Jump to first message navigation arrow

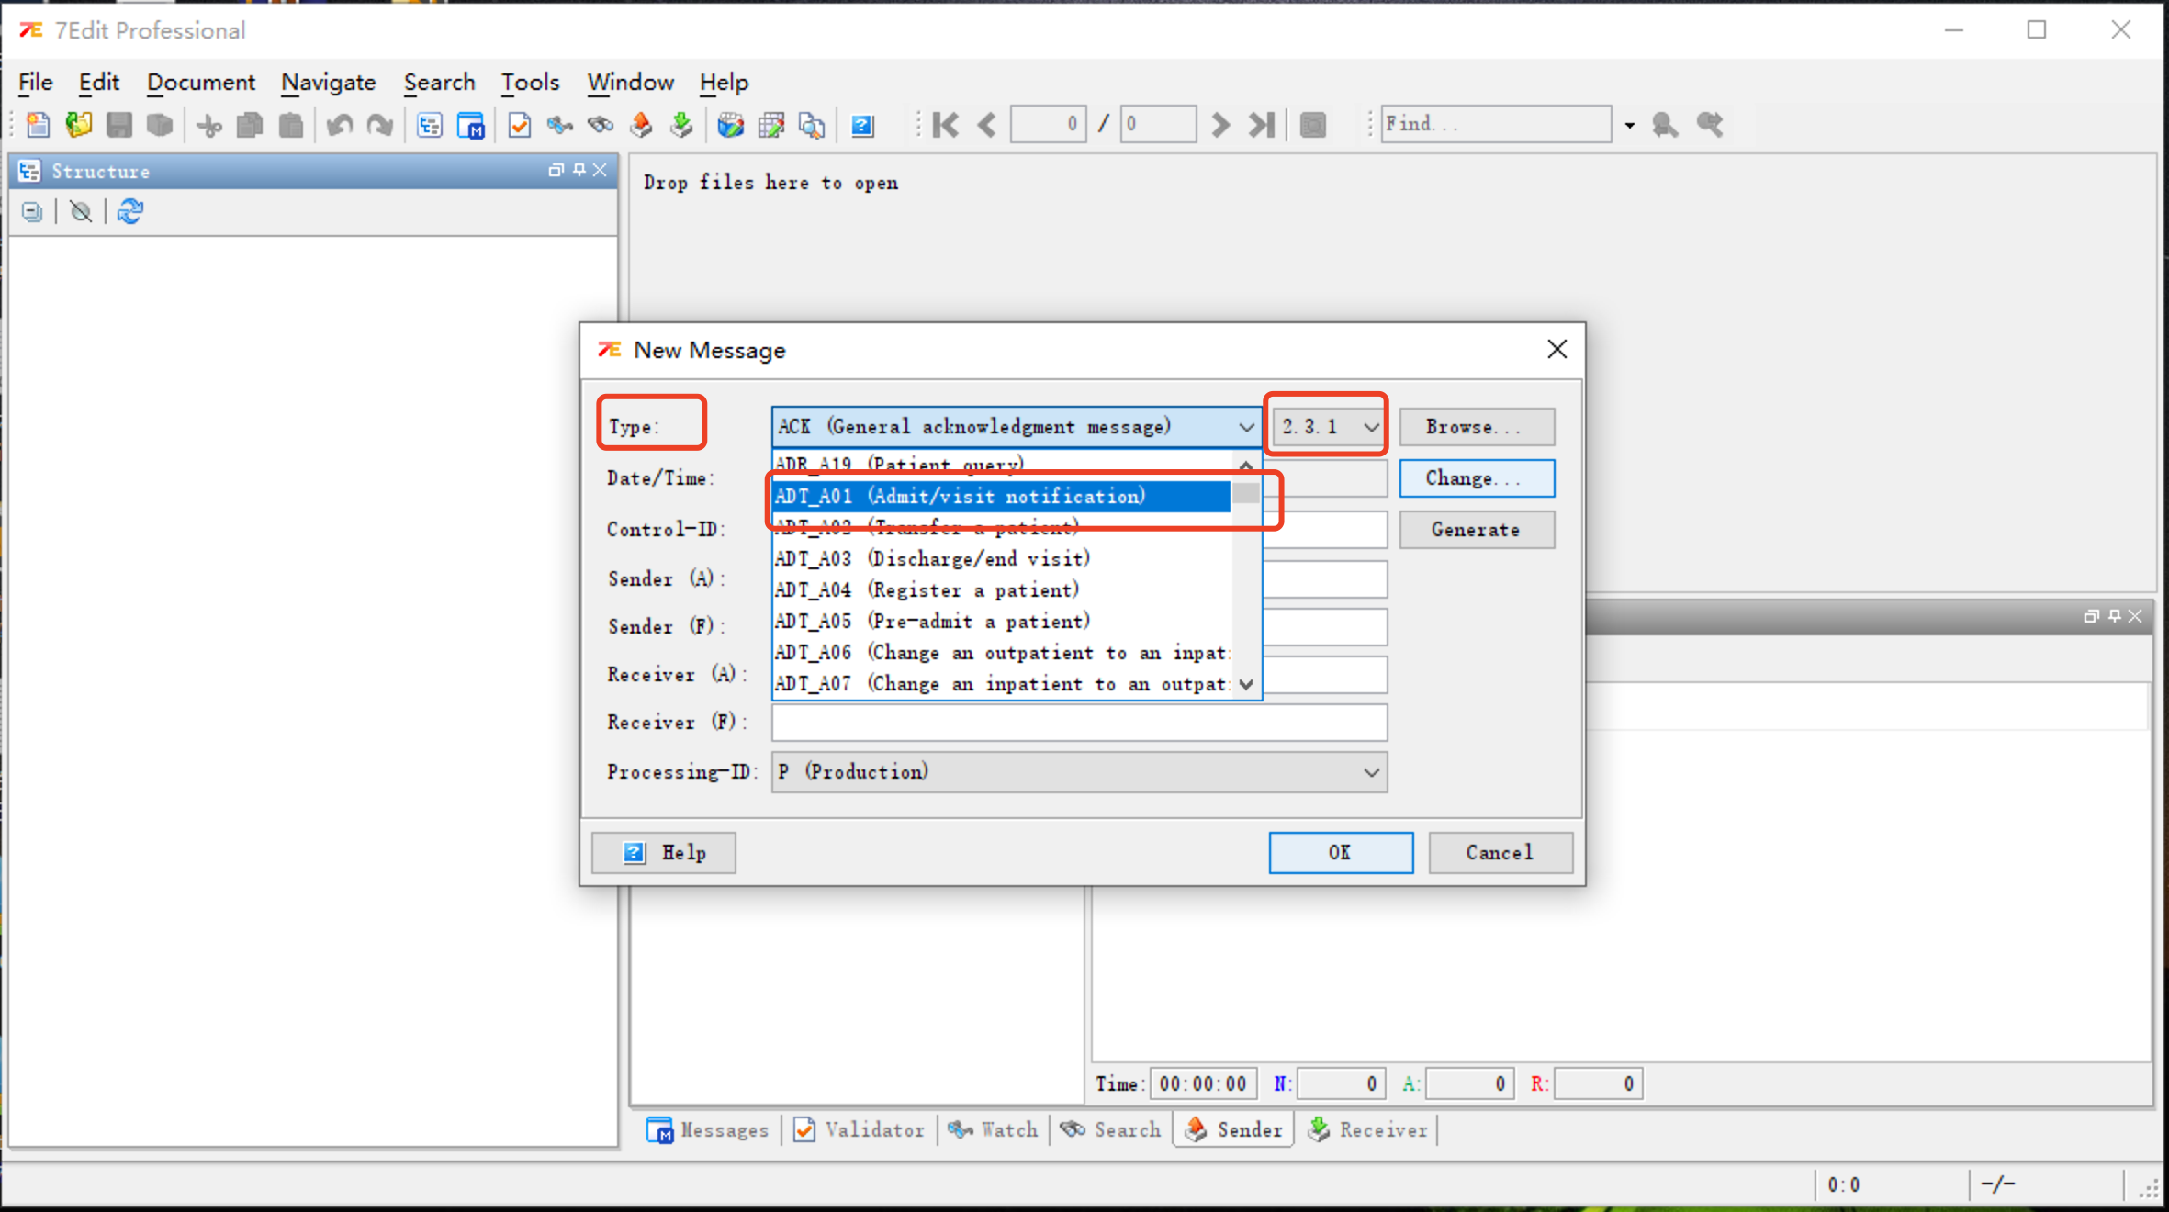(945, 125)
